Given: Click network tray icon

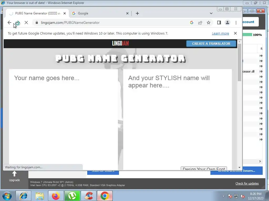Looking at the screenshot, I should [236, 196].
